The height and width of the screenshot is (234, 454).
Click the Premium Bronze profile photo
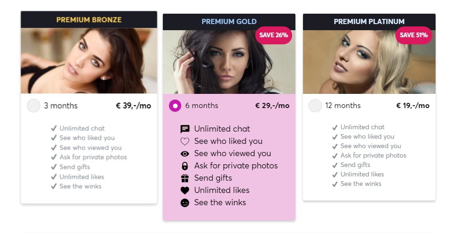point(89,60)
